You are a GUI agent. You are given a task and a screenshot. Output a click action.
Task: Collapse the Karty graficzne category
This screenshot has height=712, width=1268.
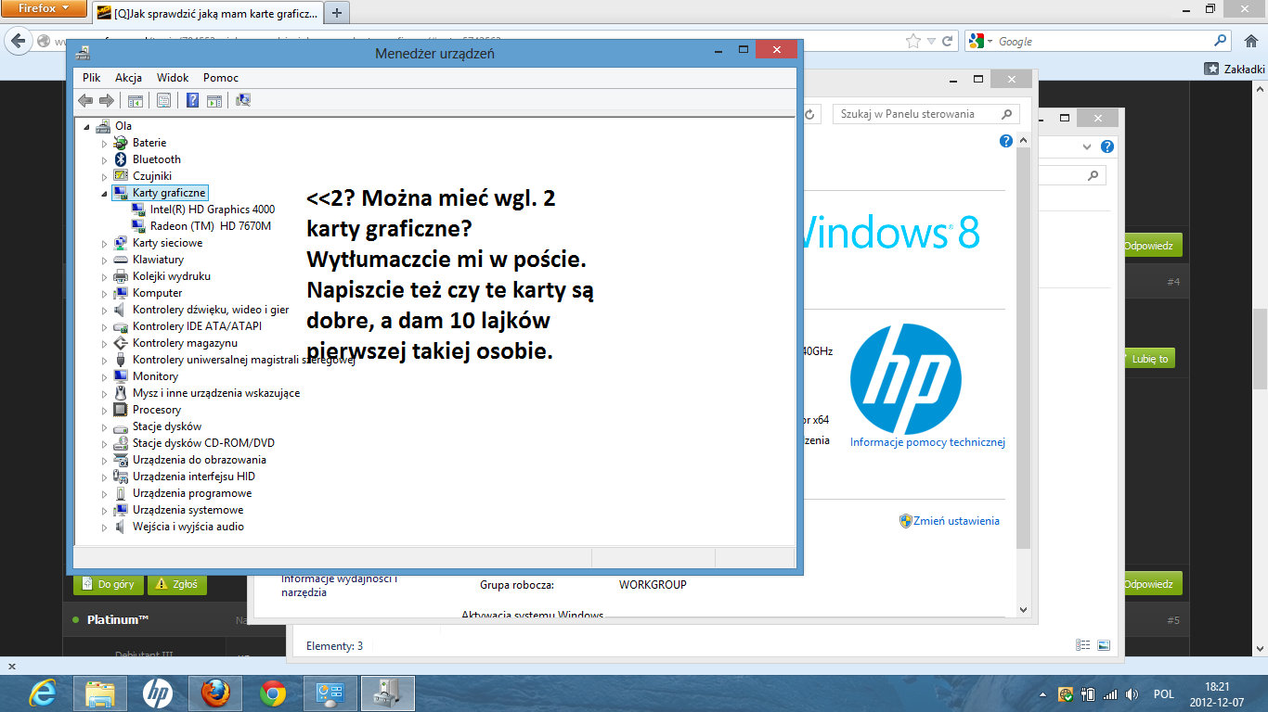pos(105,193)
